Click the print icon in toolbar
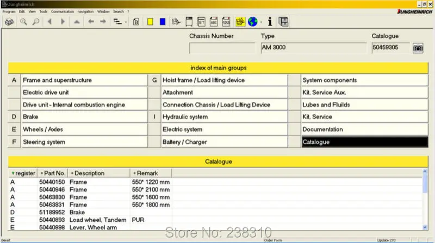Screen dimensions: 435x243 9,22
